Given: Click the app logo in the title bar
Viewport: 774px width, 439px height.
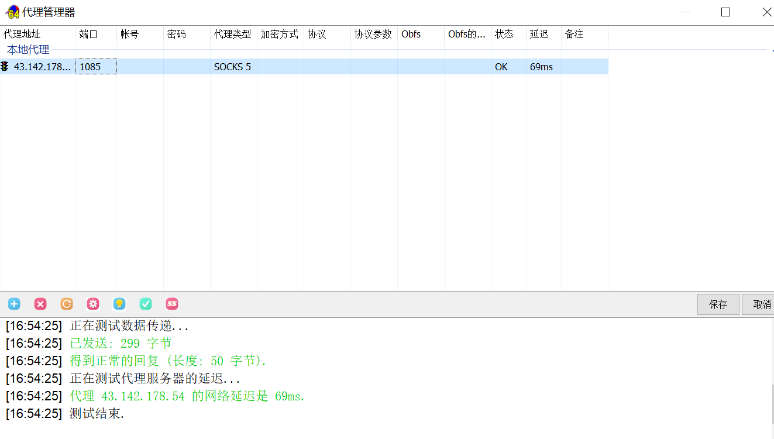Looking at the screenshot, I should click(x=13, y=12).
